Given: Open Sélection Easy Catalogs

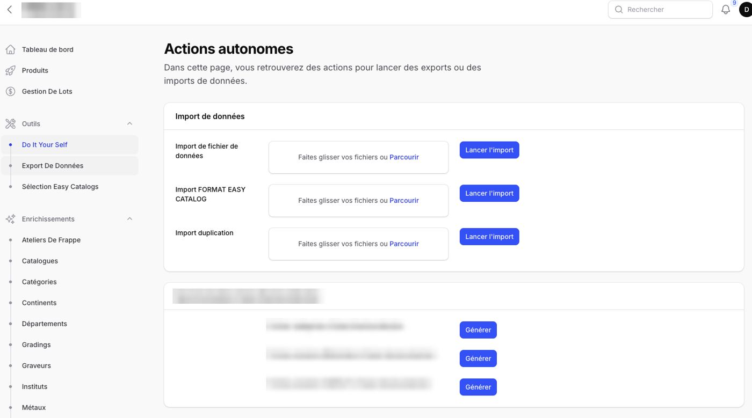Looking at the screenshot, I should click(x=60, y=187).
